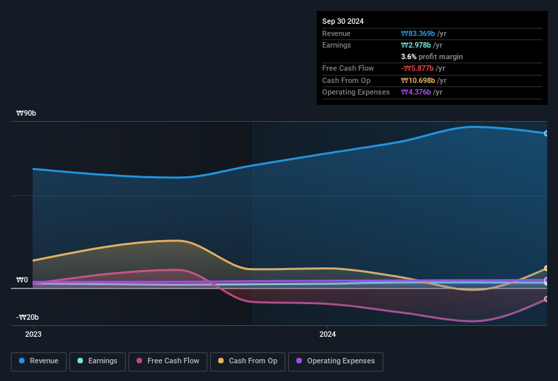Toggle the Earnings legend button
This screenshot has height=381, width=558.
click(97, 361)
